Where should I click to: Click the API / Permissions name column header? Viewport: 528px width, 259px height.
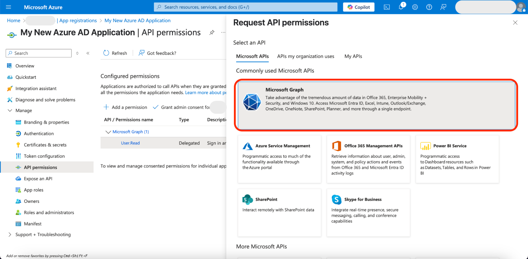pyautogui.click(x=129, y=120)
